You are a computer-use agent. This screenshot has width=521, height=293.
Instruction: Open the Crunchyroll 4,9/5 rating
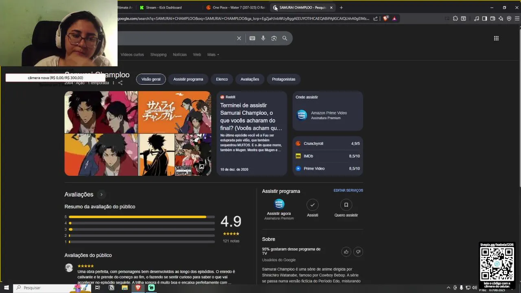point(328,144)
